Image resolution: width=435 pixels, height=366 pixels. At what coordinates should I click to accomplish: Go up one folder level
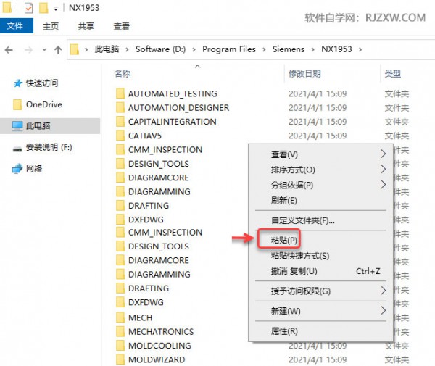(58, 50)
